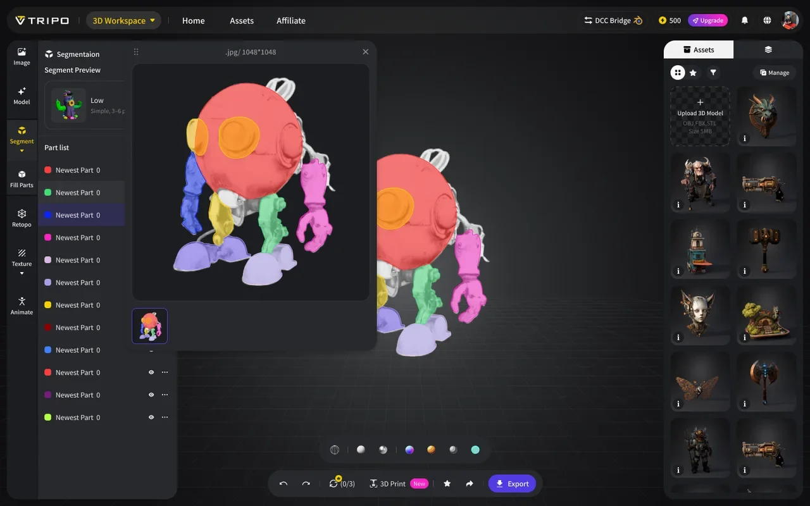The height and width of the screenshot is (506, 810).
Task: Click the robot thumbnail below preview
Action: 150,326
